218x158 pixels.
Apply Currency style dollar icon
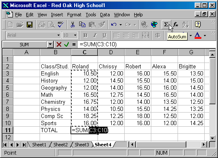tap(158, 35)
